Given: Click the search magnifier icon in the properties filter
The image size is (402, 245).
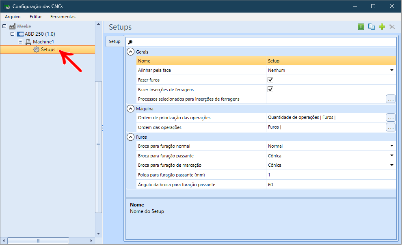Looking at the screenshot, I should (x=130, y=42).
